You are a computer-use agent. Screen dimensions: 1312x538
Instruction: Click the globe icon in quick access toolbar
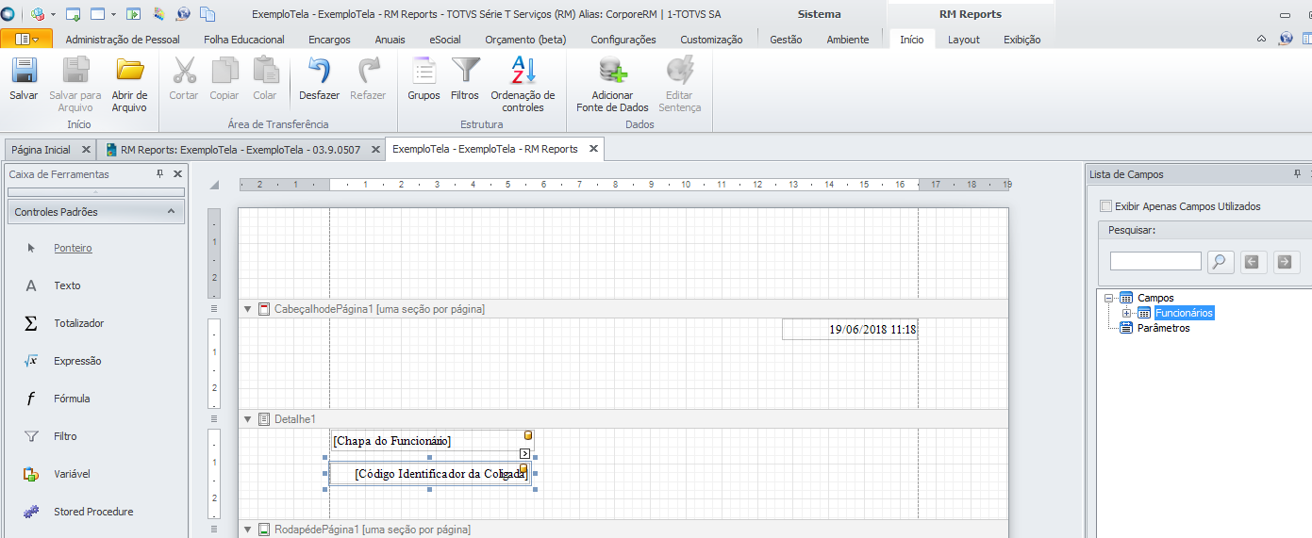pyautogui.click(x=183, y=14)
